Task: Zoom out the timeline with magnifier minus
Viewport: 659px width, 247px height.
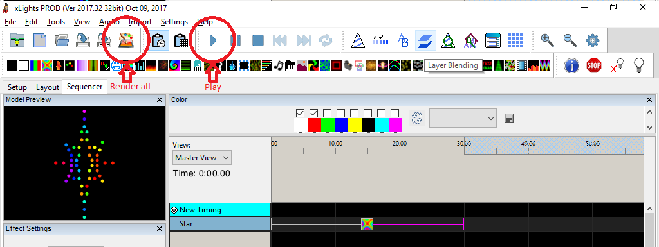Action: click(570, 40)
